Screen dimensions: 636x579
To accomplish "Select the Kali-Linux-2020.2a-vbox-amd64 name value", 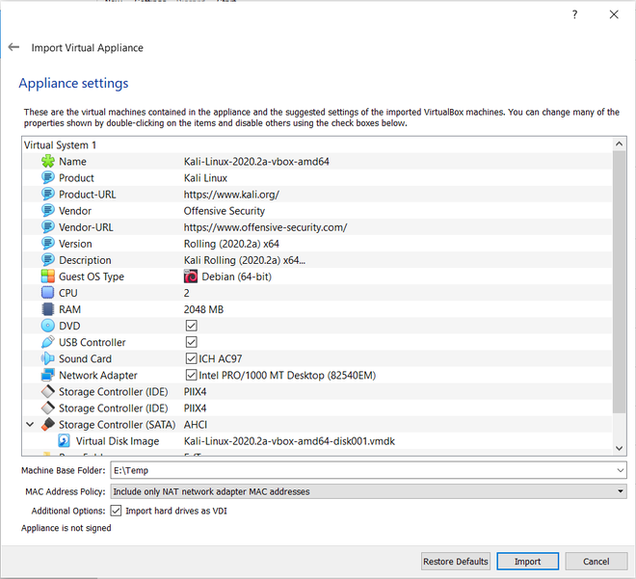I will [x=256, y=162].
